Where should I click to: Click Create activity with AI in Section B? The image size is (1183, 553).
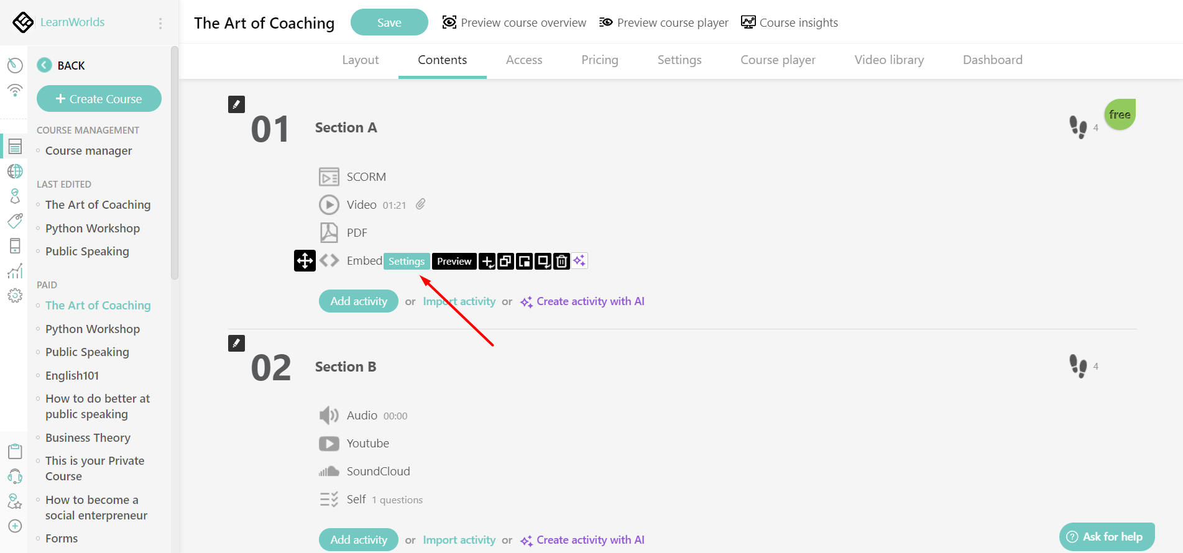pyautogui.click(x=591, y=539)
